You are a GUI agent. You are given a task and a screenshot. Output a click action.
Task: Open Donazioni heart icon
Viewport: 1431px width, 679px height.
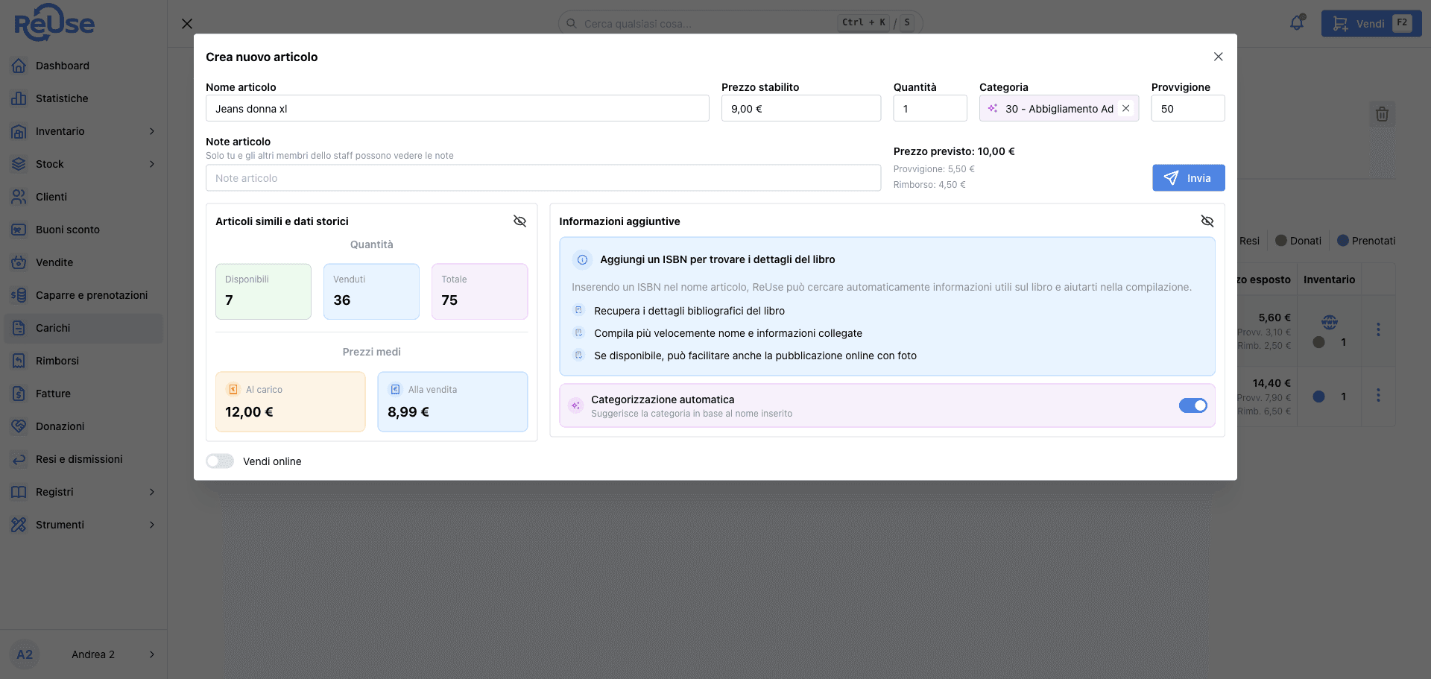[19, 426]
